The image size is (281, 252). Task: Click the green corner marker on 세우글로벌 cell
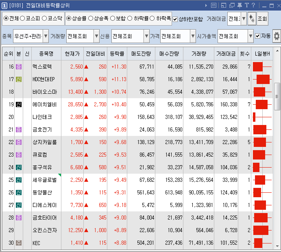(60, 175)
